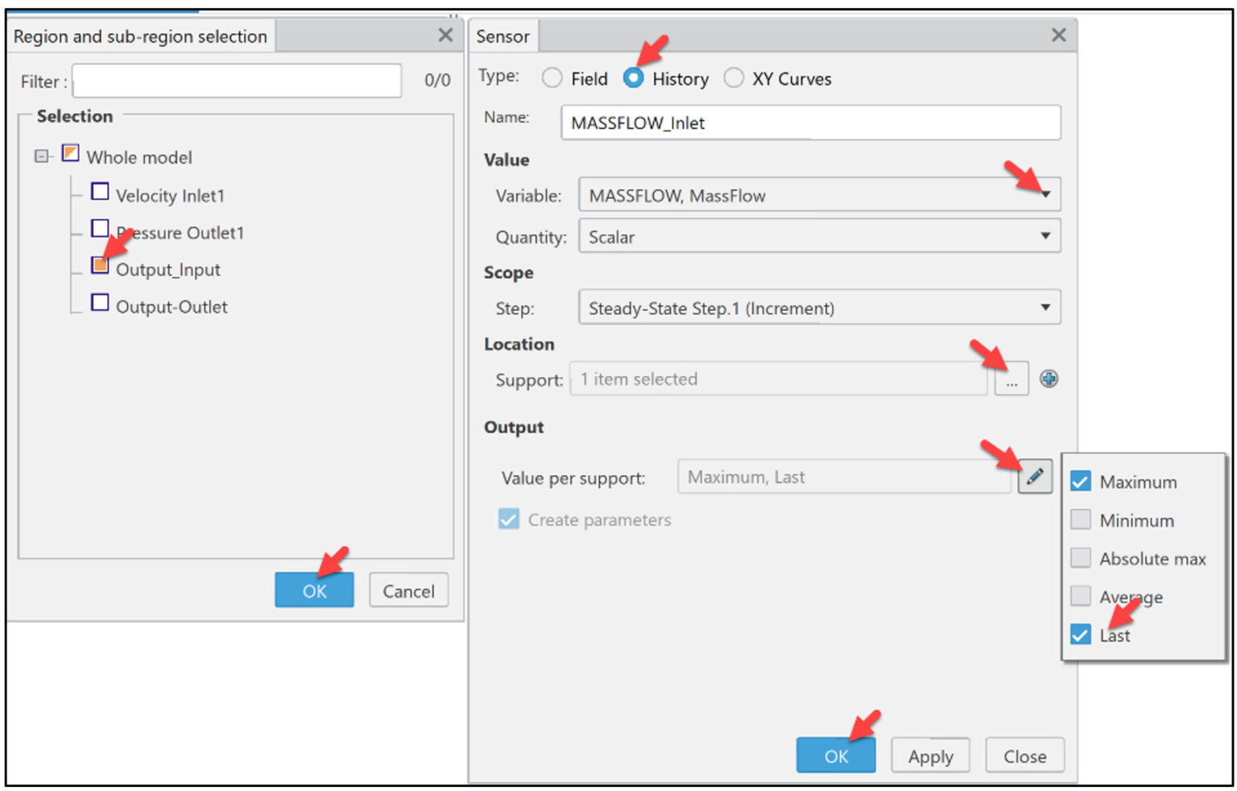Select the History sensor type

tap(635, 78)
